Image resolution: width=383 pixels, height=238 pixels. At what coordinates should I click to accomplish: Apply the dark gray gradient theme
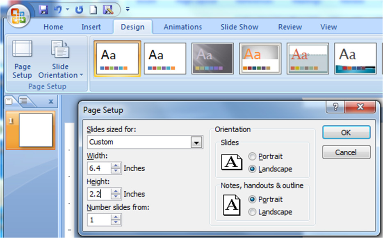tap(212, 58)
